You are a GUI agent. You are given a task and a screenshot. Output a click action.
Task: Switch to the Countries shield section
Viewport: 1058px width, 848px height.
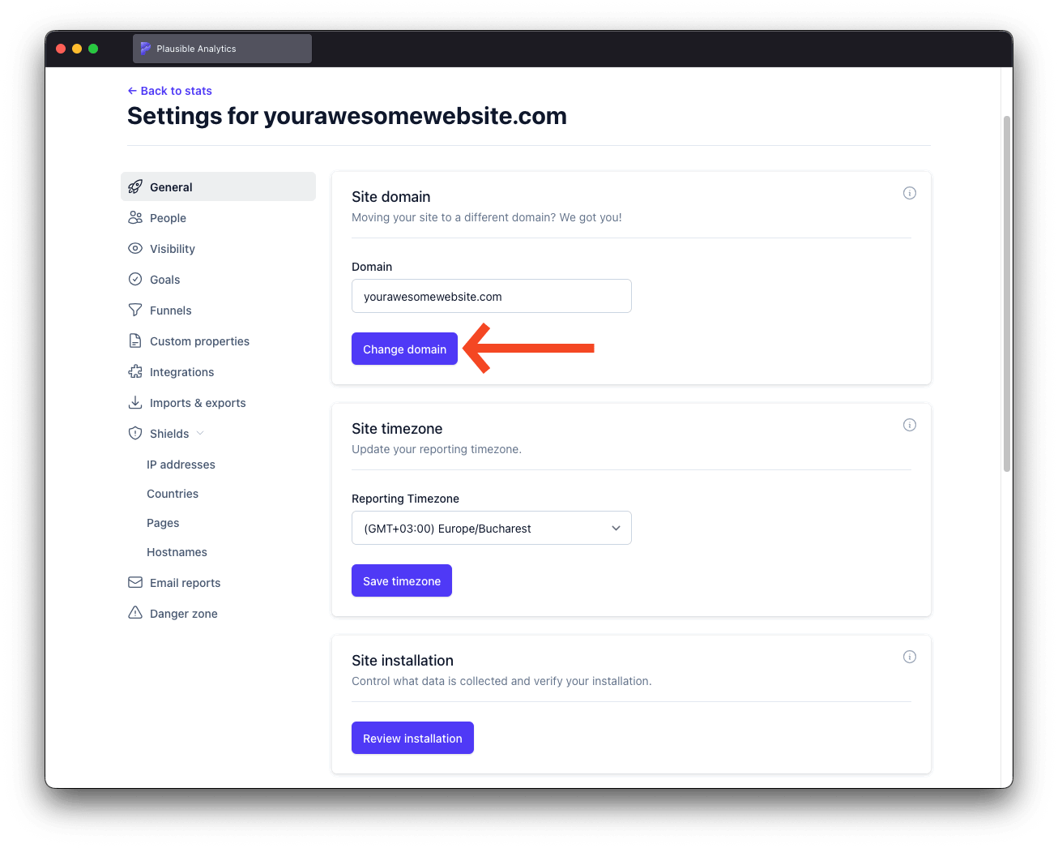172,493
